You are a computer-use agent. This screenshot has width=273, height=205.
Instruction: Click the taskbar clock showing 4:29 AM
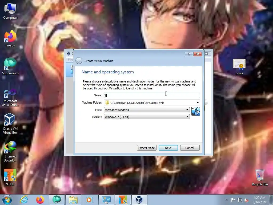coord(259,200)
